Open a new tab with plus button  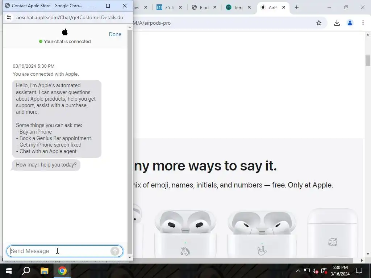click(297, 7)
